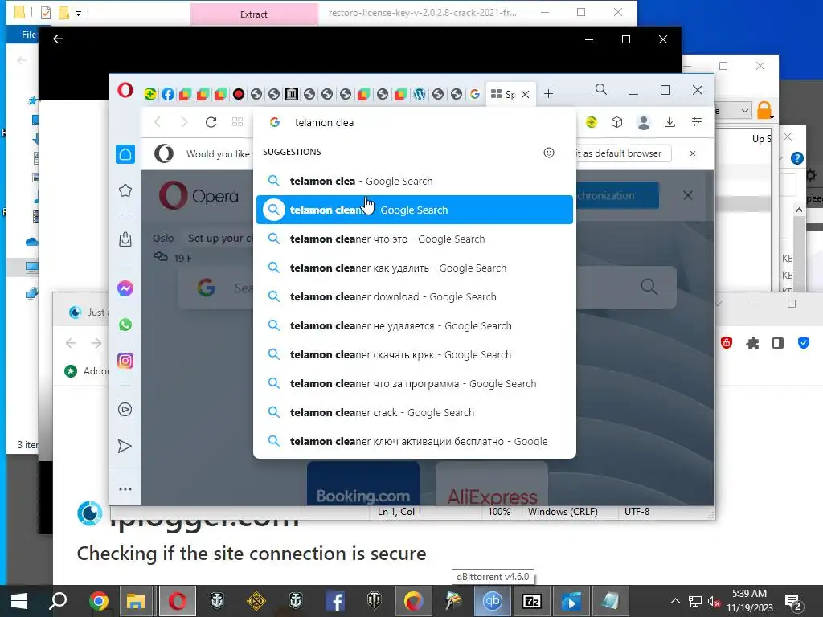Choose 'telamon cleaner скачать кряк' suggestion

415,354
